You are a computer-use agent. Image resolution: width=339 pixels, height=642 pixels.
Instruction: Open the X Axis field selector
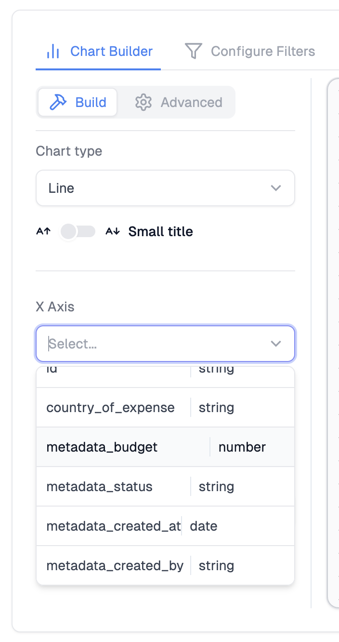[x=165, y=344]
